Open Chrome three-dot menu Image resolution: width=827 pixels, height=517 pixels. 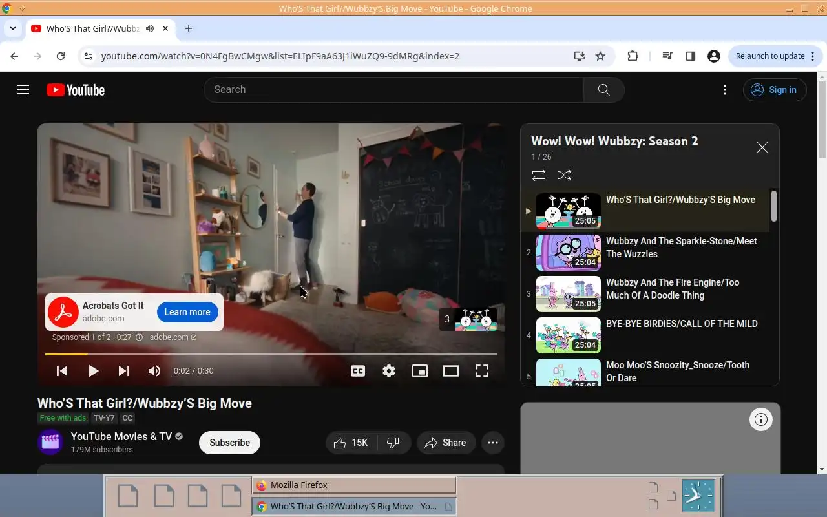pyautogui.click(x=813, y=56)
